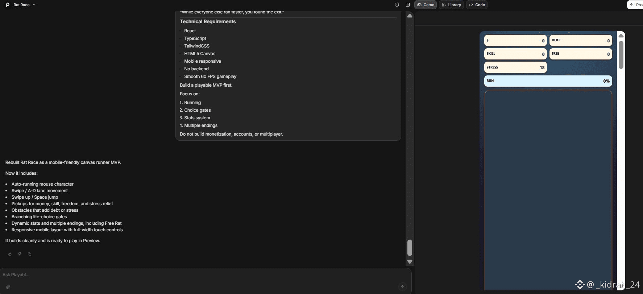Image resolution: width=643 pixels, height=294 pixels.
Task: Click the Post button
Action: [x=635, y=5]
